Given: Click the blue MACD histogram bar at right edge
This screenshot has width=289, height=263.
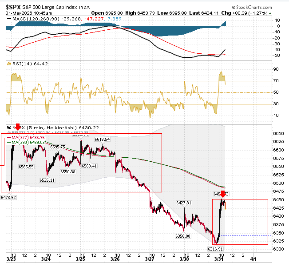Looking at the screenshot, I should 225,24.
